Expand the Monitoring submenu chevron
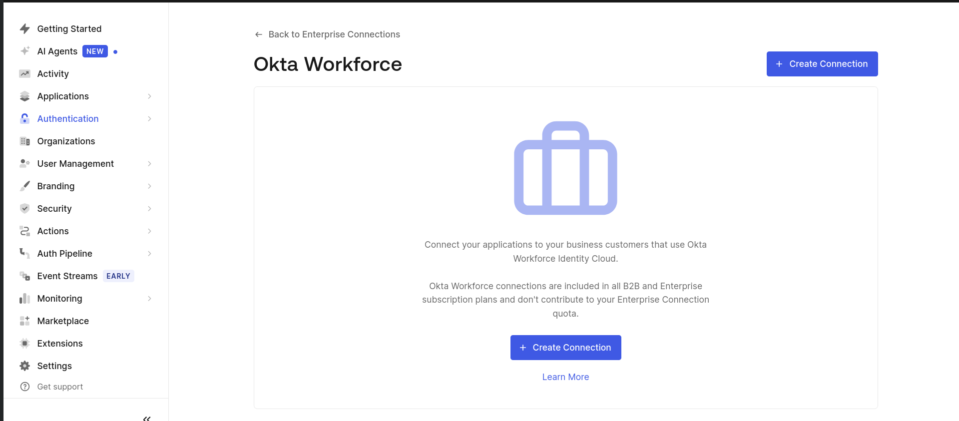The height and width of the screenshot is (421, 959). [149, 299]
